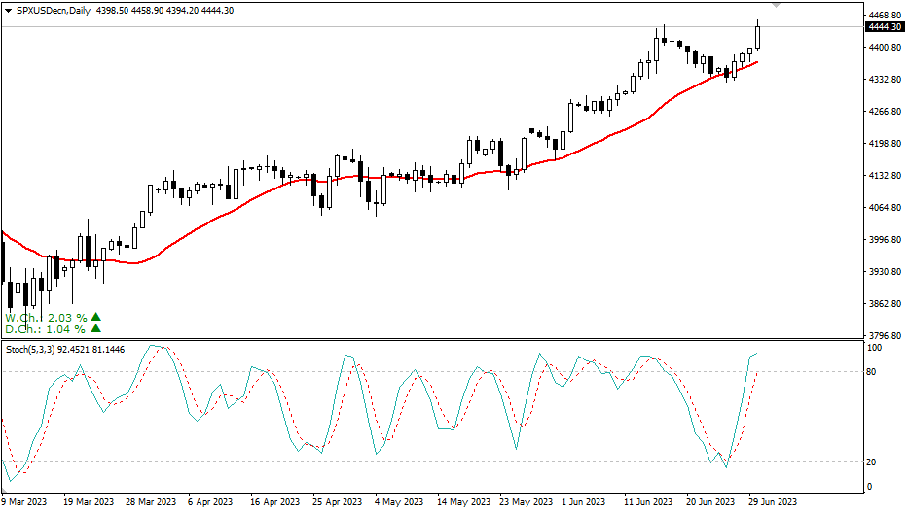The width and height of the screenshot is (908, 512).
Task: Select the black current price tag 4444.30
Action: [x=885, y=27]
